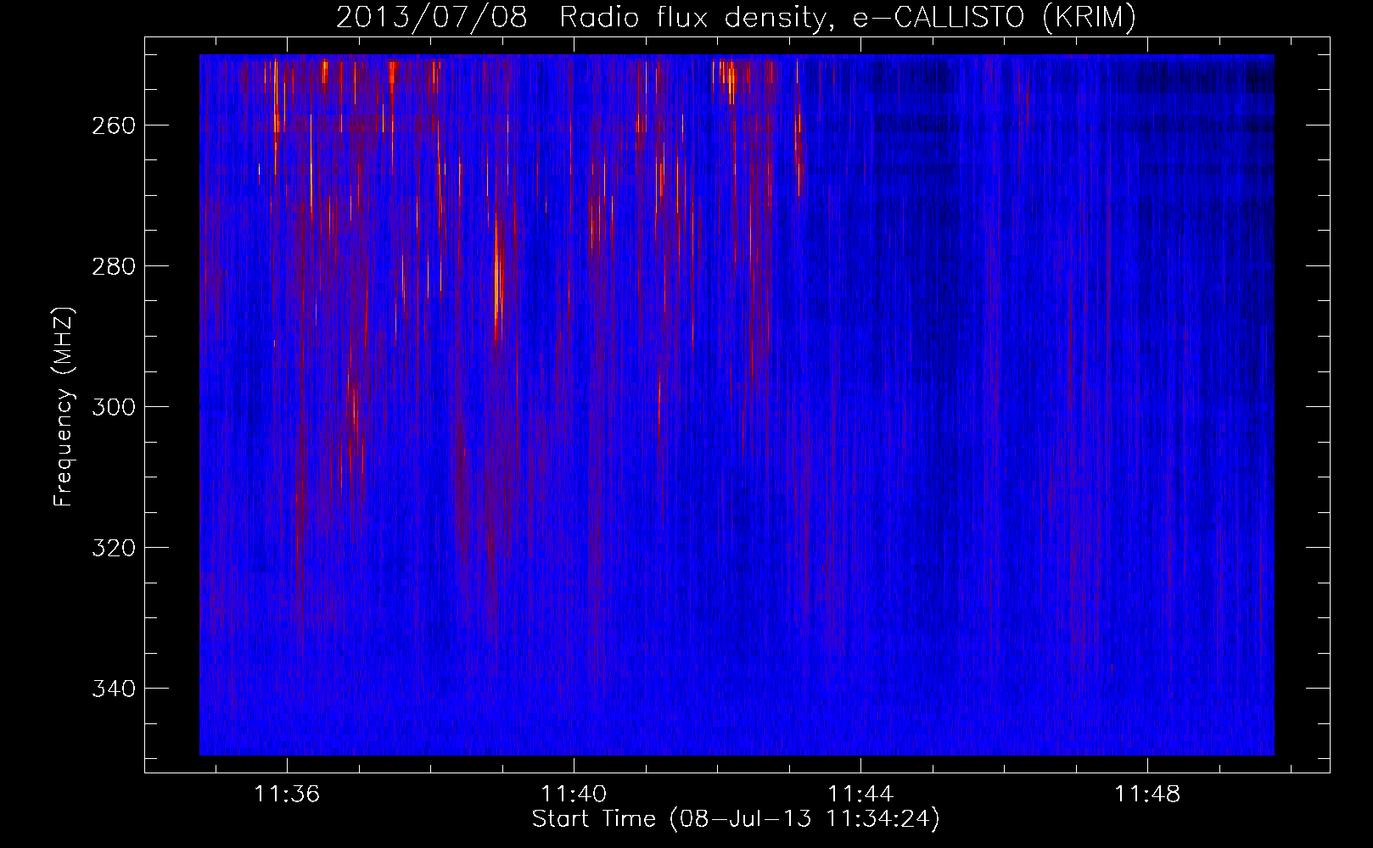Click the 300 frequency tick label
Image resolution: width=1373 pixels, height=848 pixels.
coord(113,407)
